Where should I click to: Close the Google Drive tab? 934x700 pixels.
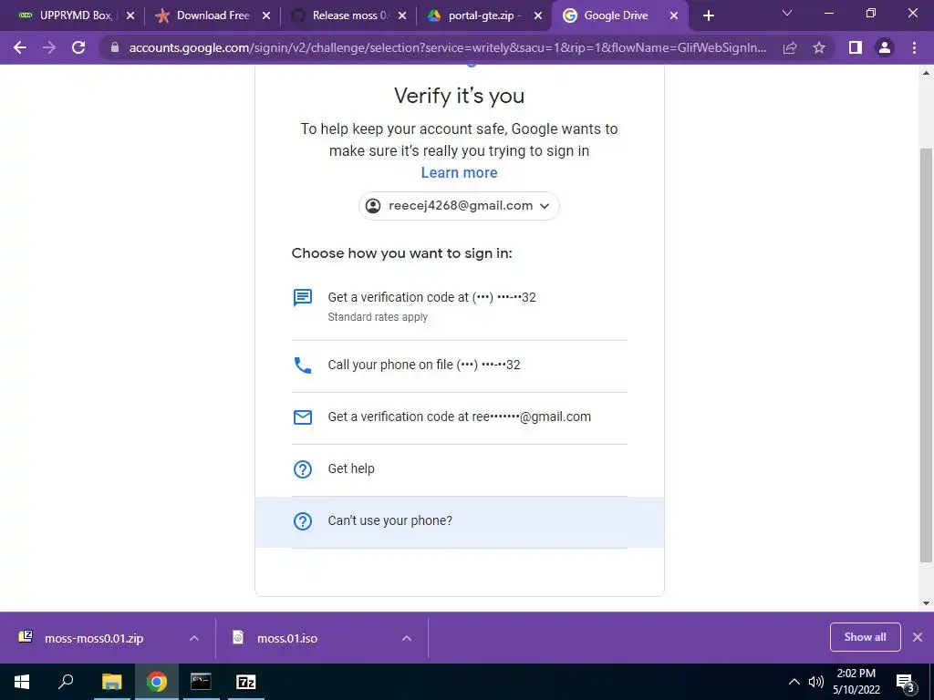(674, 16)
